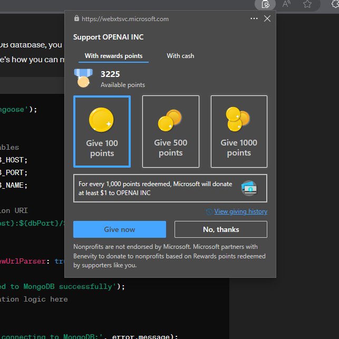This screenshot has height=339, width=339.
Task: Click the clock icon beside giving history
Action: pyautogui.click(x=209, y=211)
